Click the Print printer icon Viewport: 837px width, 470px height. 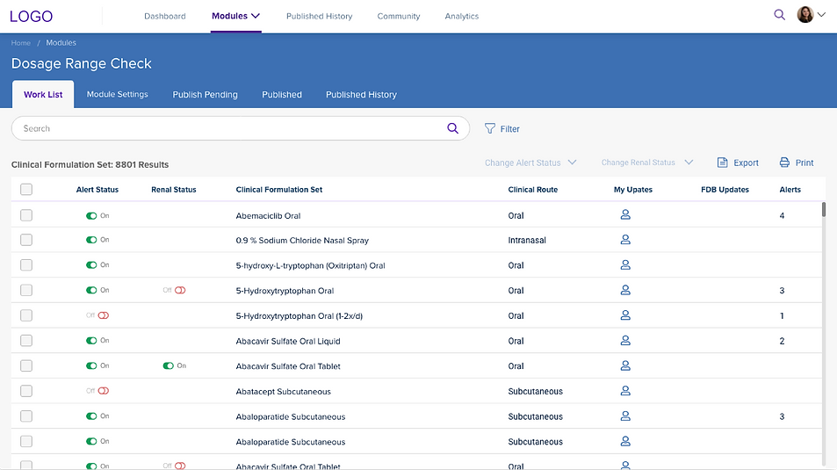point(784,163)
